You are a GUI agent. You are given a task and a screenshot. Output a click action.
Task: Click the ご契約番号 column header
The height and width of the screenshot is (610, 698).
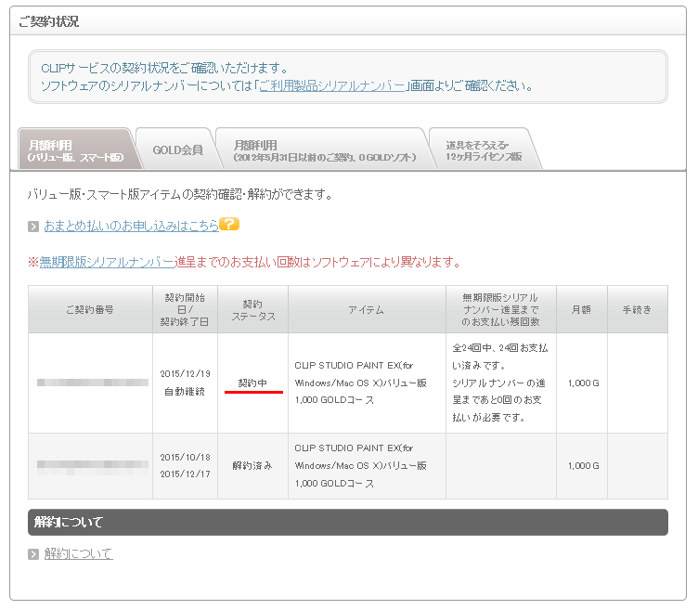pyautogui.click(x=90, y=309)
